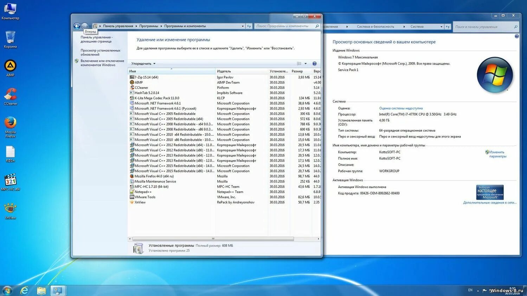
Task: Select the CCleaner desktop shortcut
Action: [x=10, y=97]
